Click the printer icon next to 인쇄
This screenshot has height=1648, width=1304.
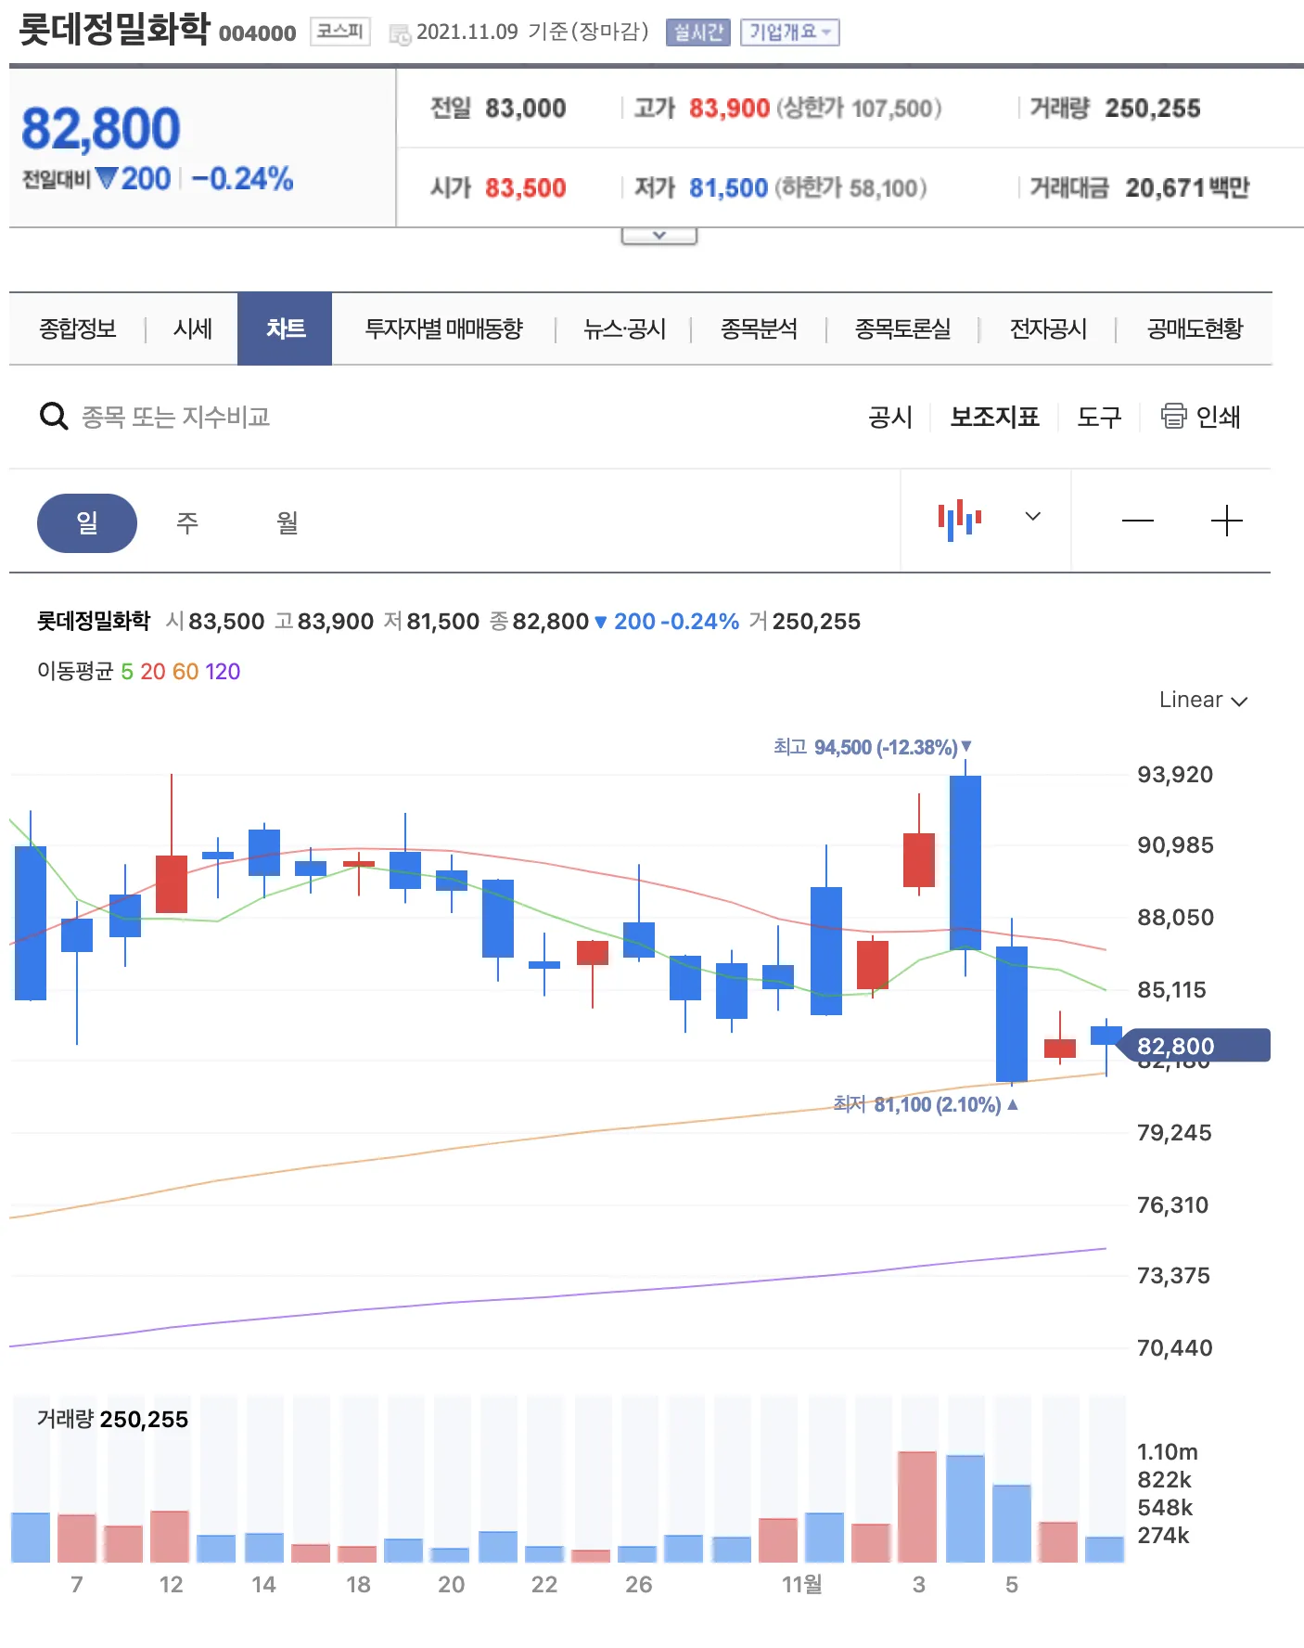1173,416
